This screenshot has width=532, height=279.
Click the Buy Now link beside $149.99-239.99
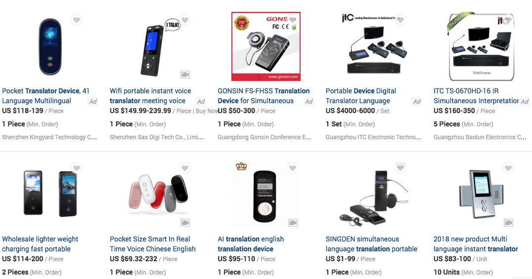coord(207,111)
